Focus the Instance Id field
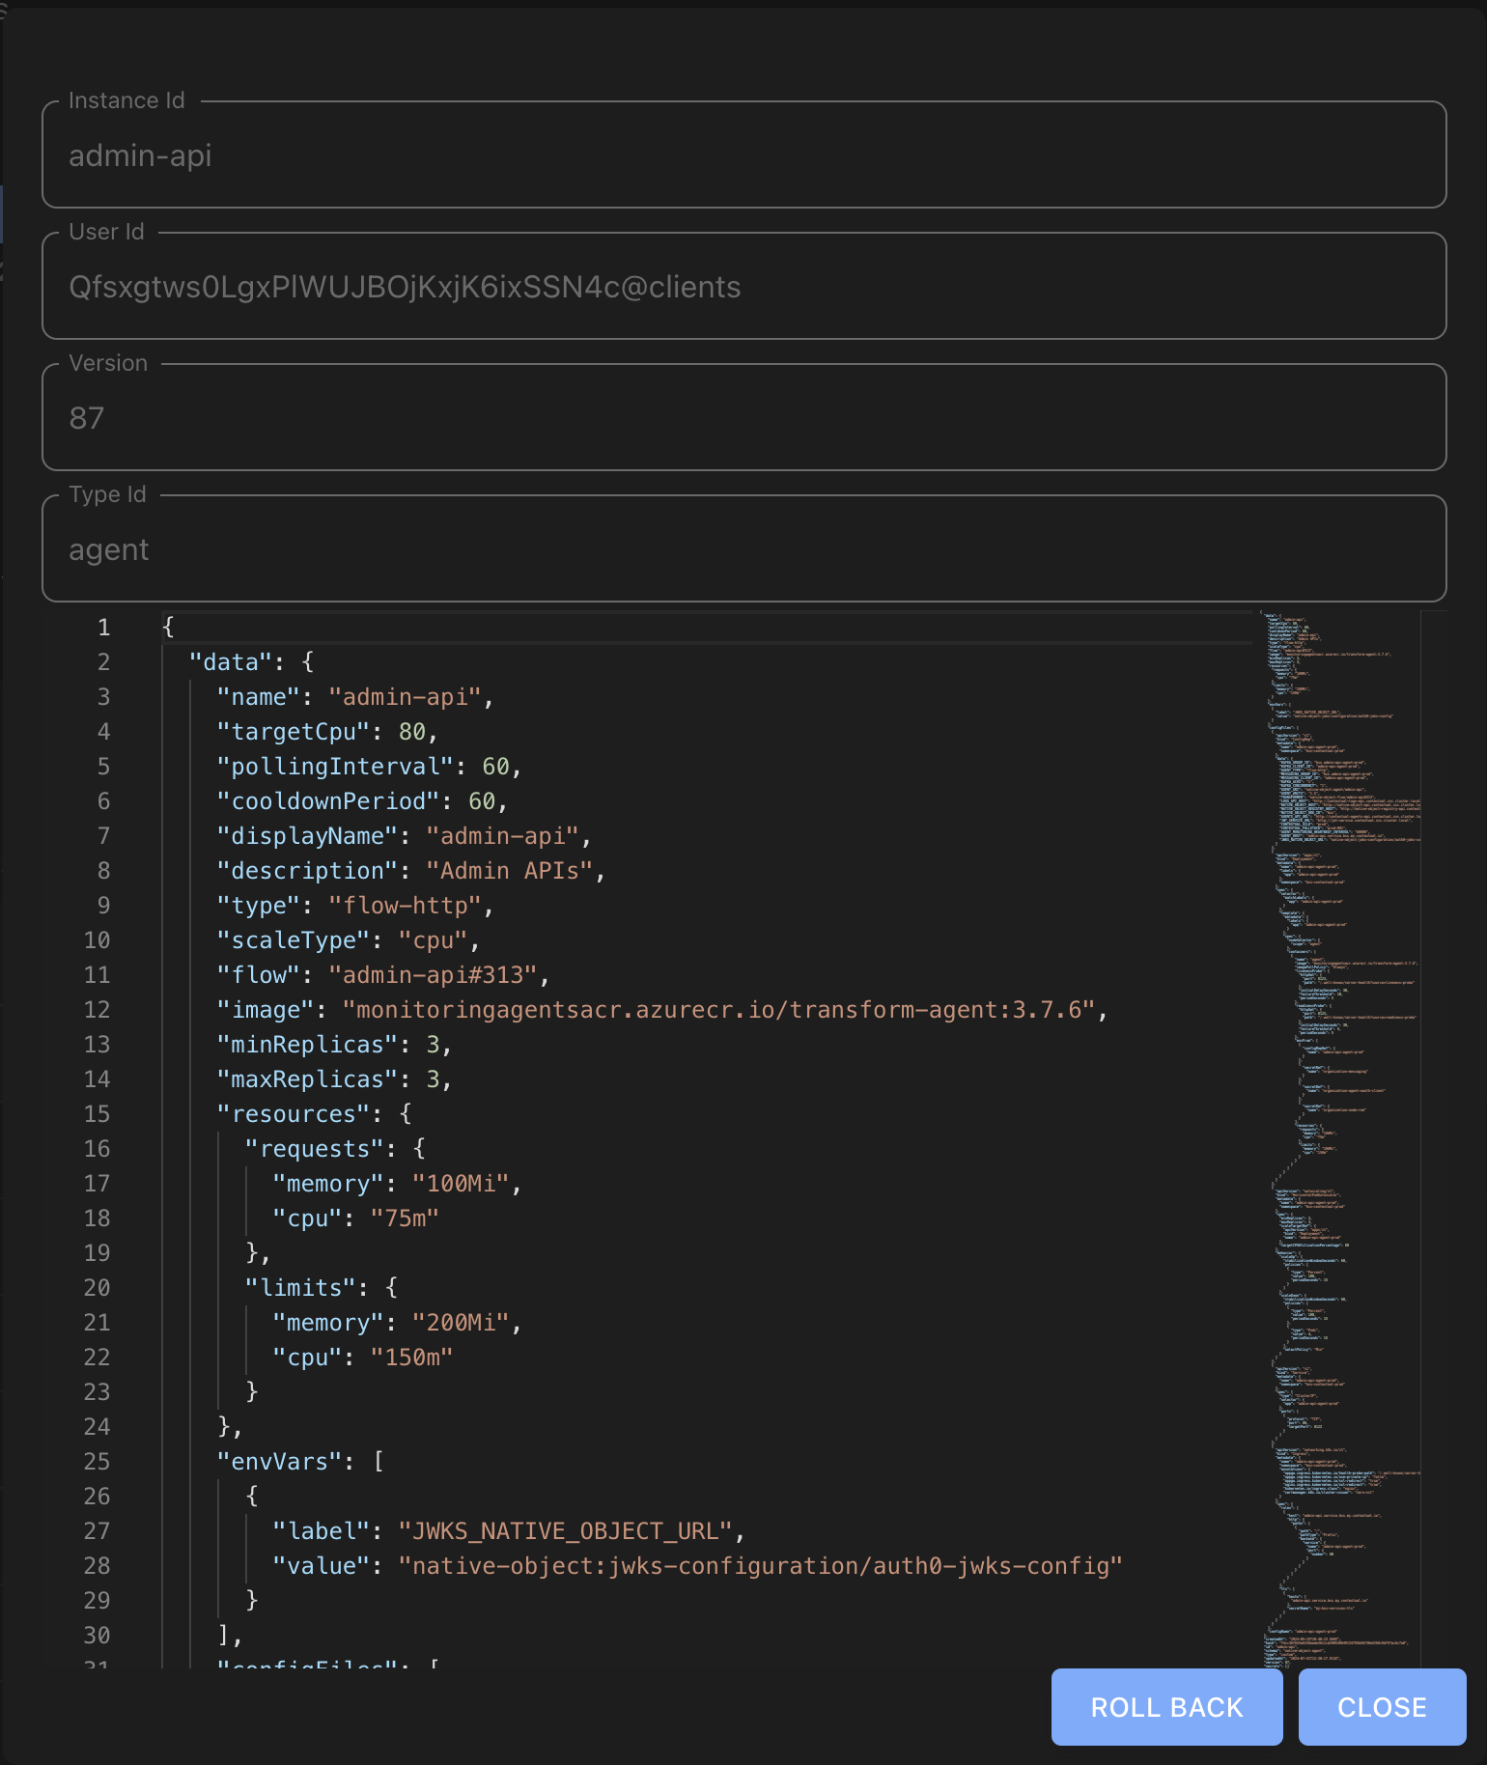Viewport: 1487px width, 1765px height. (x=743, y=155)
